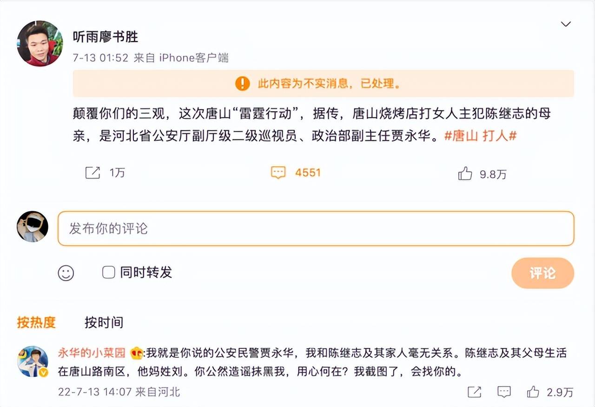Click your own avatar beside comment box
This screenshot has width=595, height=407.
tap(33, 226)
